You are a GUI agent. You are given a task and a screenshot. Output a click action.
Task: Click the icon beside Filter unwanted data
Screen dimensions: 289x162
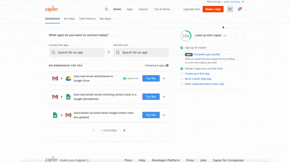click(182, 84)
